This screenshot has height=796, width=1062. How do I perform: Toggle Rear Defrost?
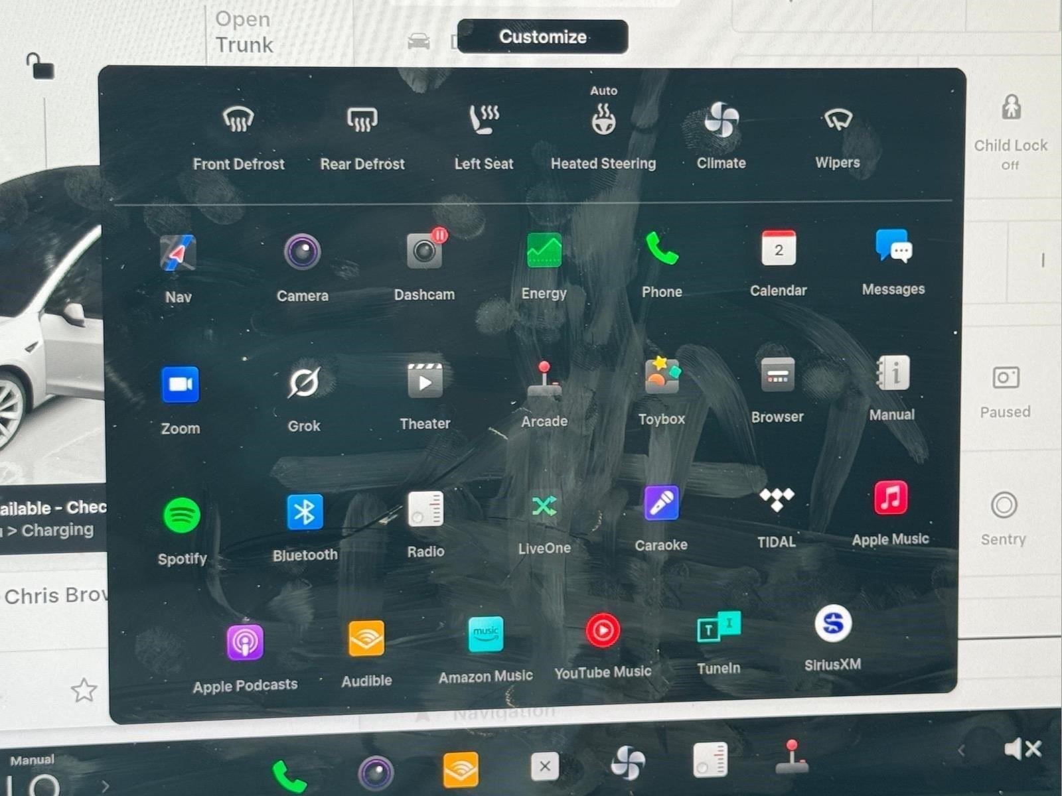coord(362,119)
